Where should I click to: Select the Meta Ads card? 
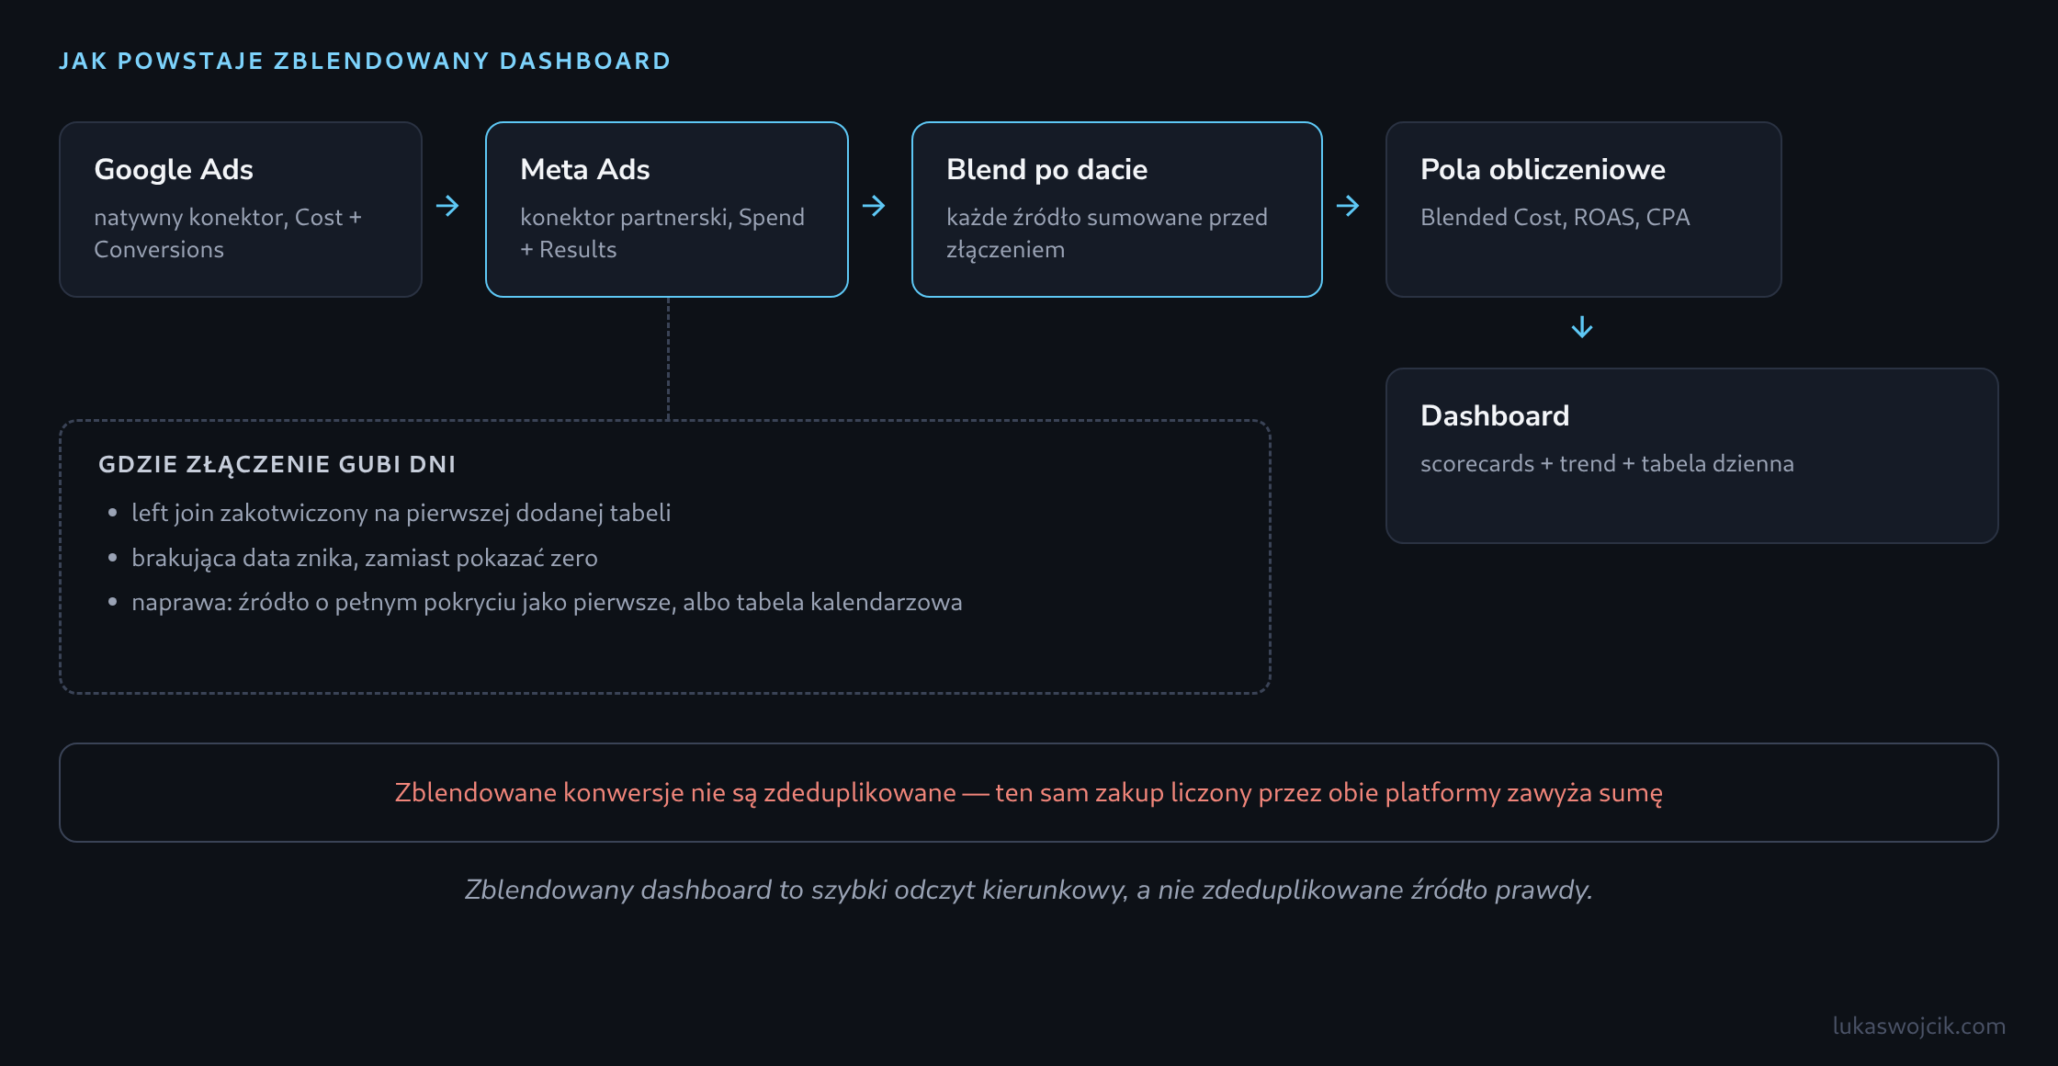(x=667, y=210)
